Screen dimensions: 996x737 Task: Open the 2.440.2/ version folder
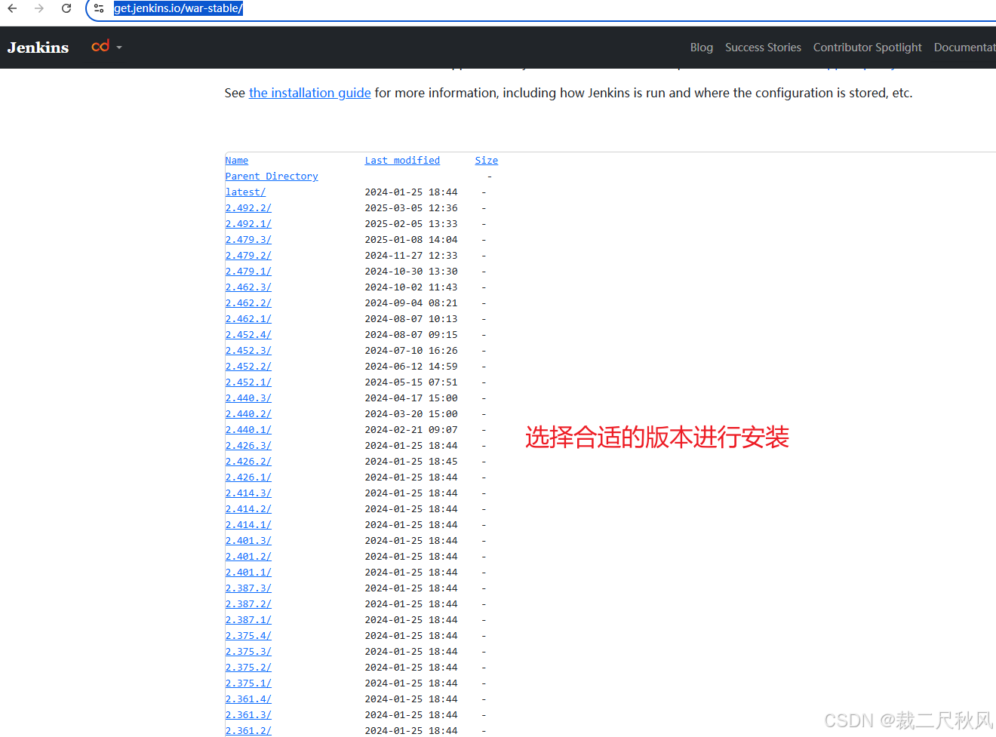pos(248,414)
